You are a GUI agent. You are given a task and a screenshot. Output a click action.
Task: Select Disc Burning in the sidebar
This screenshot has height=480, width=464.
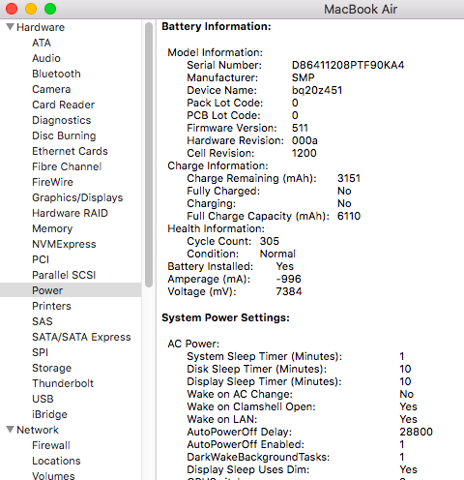pos(64,135)
